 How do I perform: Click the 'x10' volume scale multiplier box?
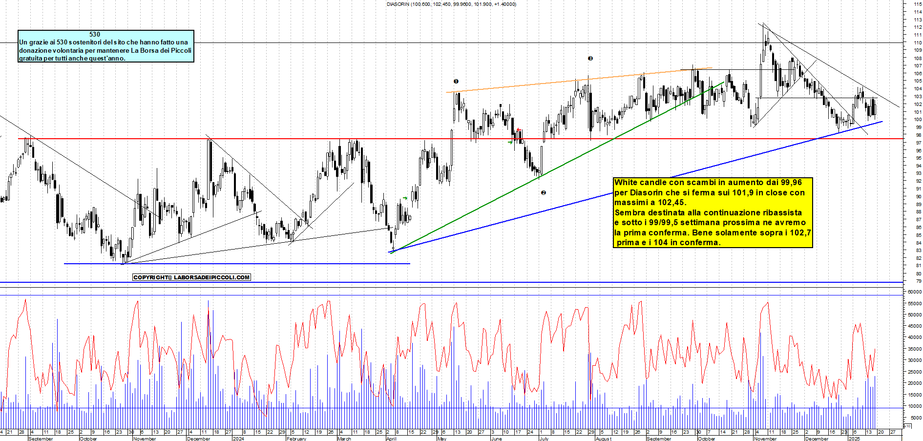pyautogui.click(x=907, y=426)
